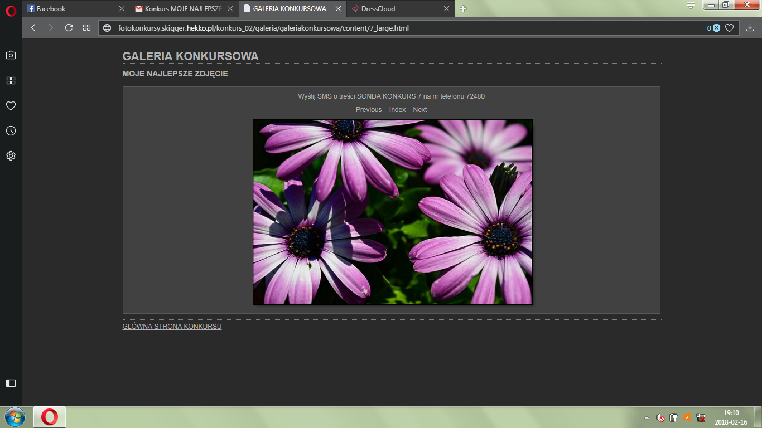The height and width of the screenshot is (428, 762).
Task: Open Bookmarks heart in the sidebar
Action: pos(11,105)
